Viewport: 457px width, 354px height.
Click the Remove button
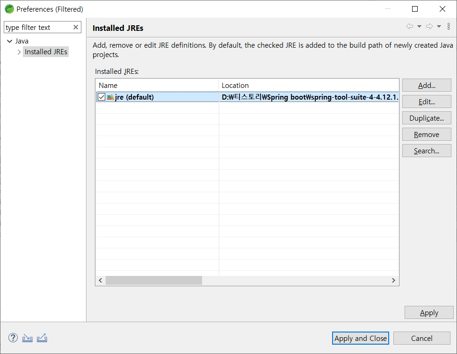click(427, 134)
